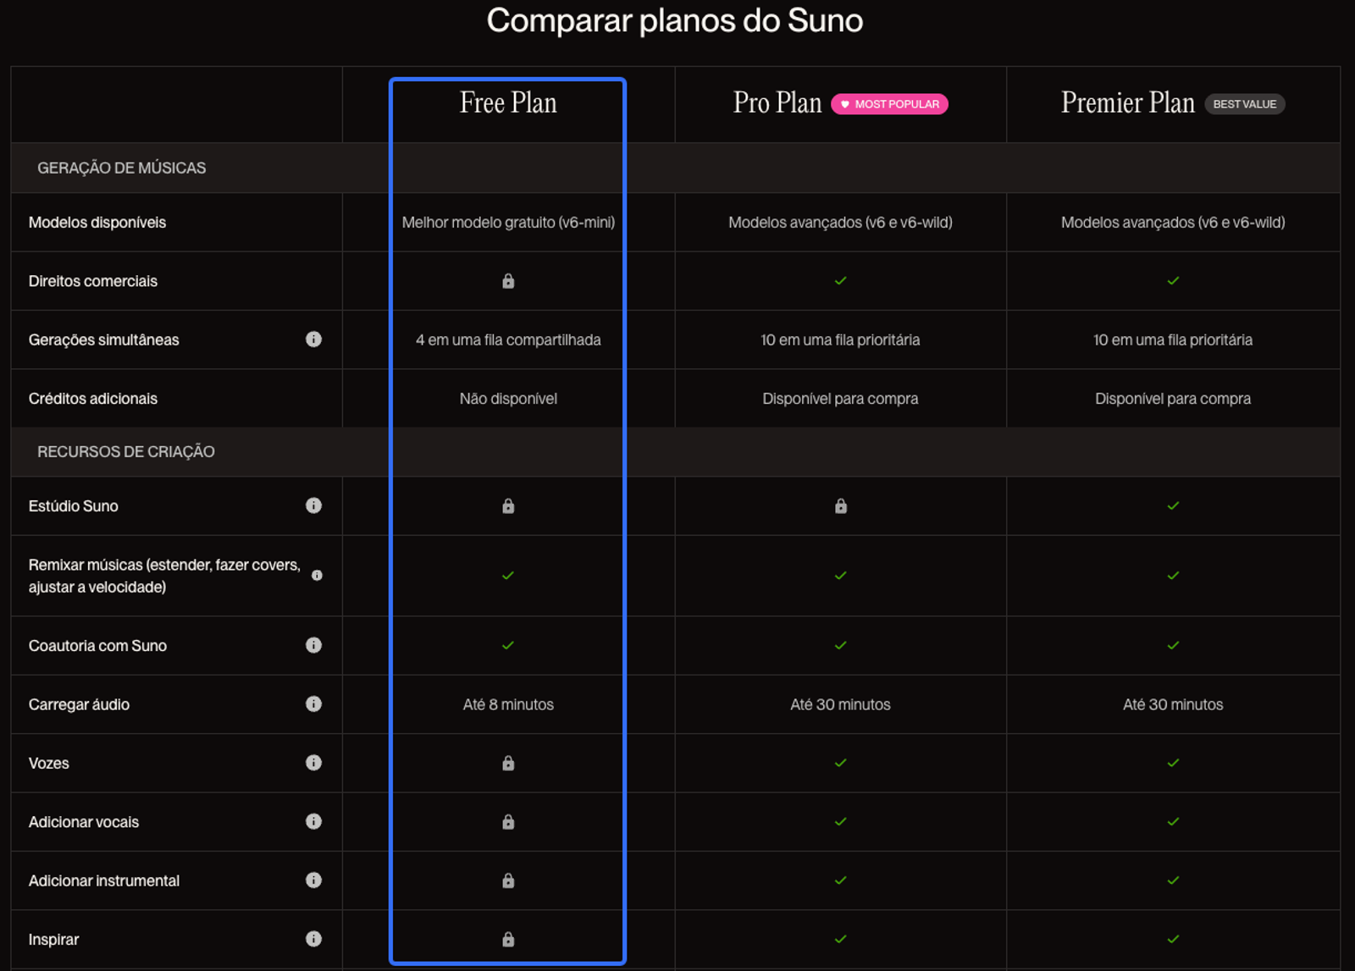Click the Gerações simultâneas row label

click(104, 339)
